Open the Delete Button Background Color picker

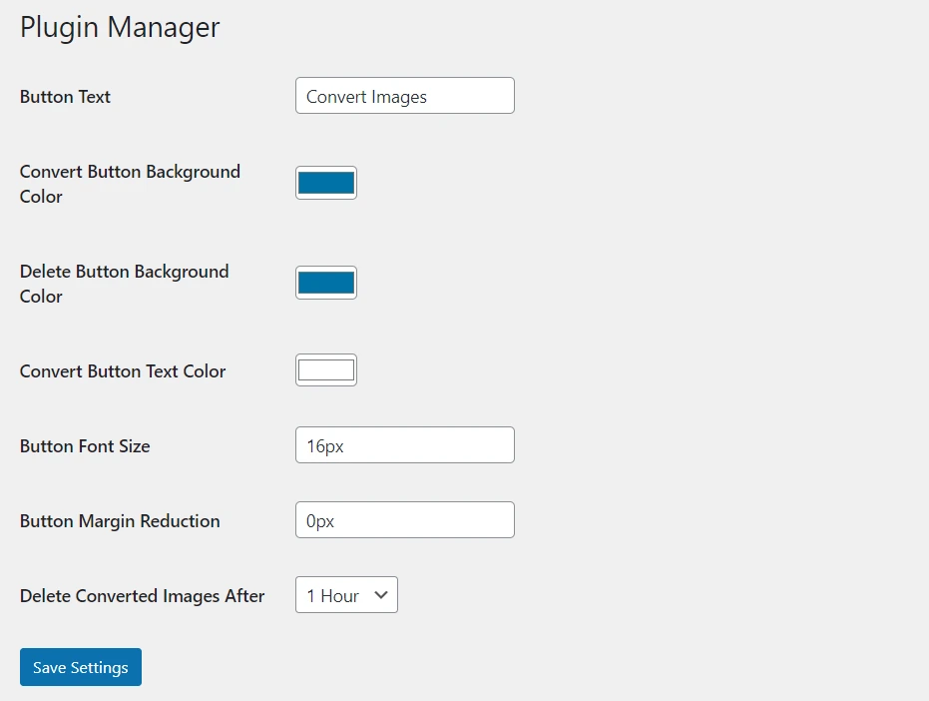click(x=325, y=282)
